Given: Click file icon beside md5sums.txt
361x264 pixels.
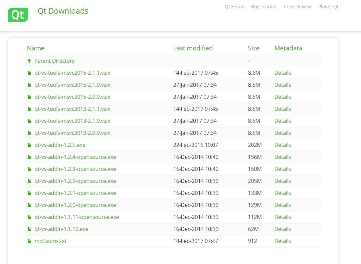Looking at the screenshot, I should 29,241.
